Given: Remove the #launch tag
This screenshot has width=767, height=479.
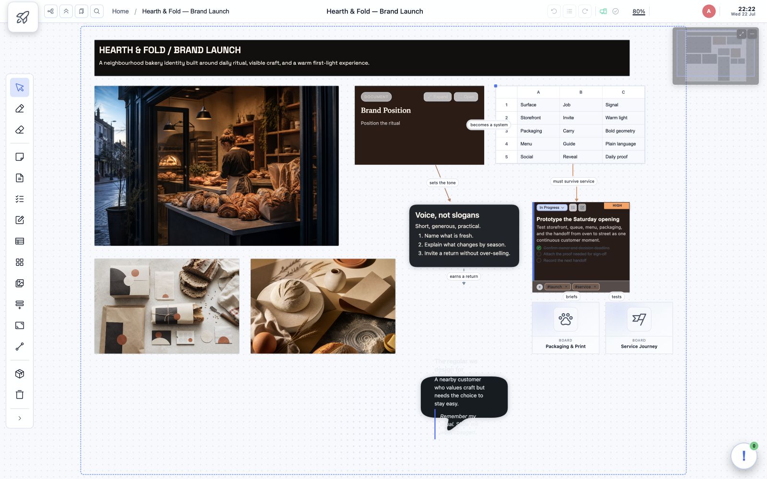Looking at the screenshot, I should [x=566, y=287].
